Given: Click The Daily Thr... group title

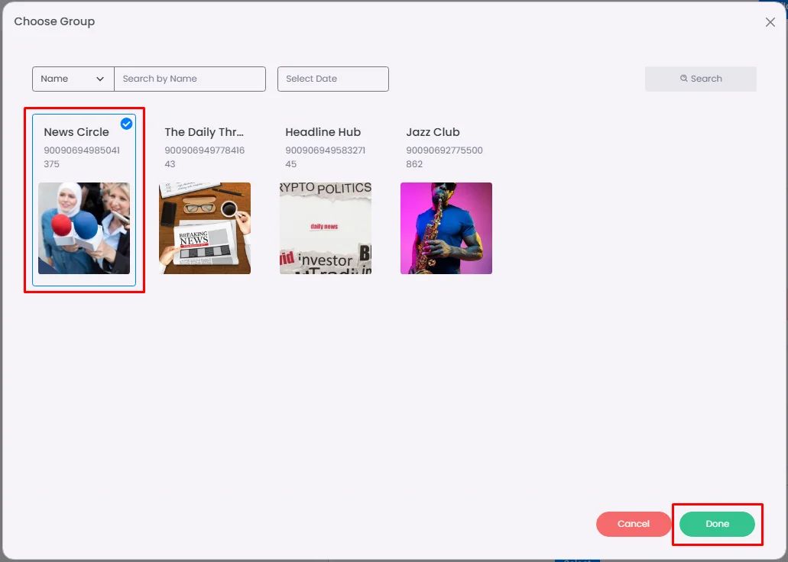Looking at the screenshot, I should 204,132.
